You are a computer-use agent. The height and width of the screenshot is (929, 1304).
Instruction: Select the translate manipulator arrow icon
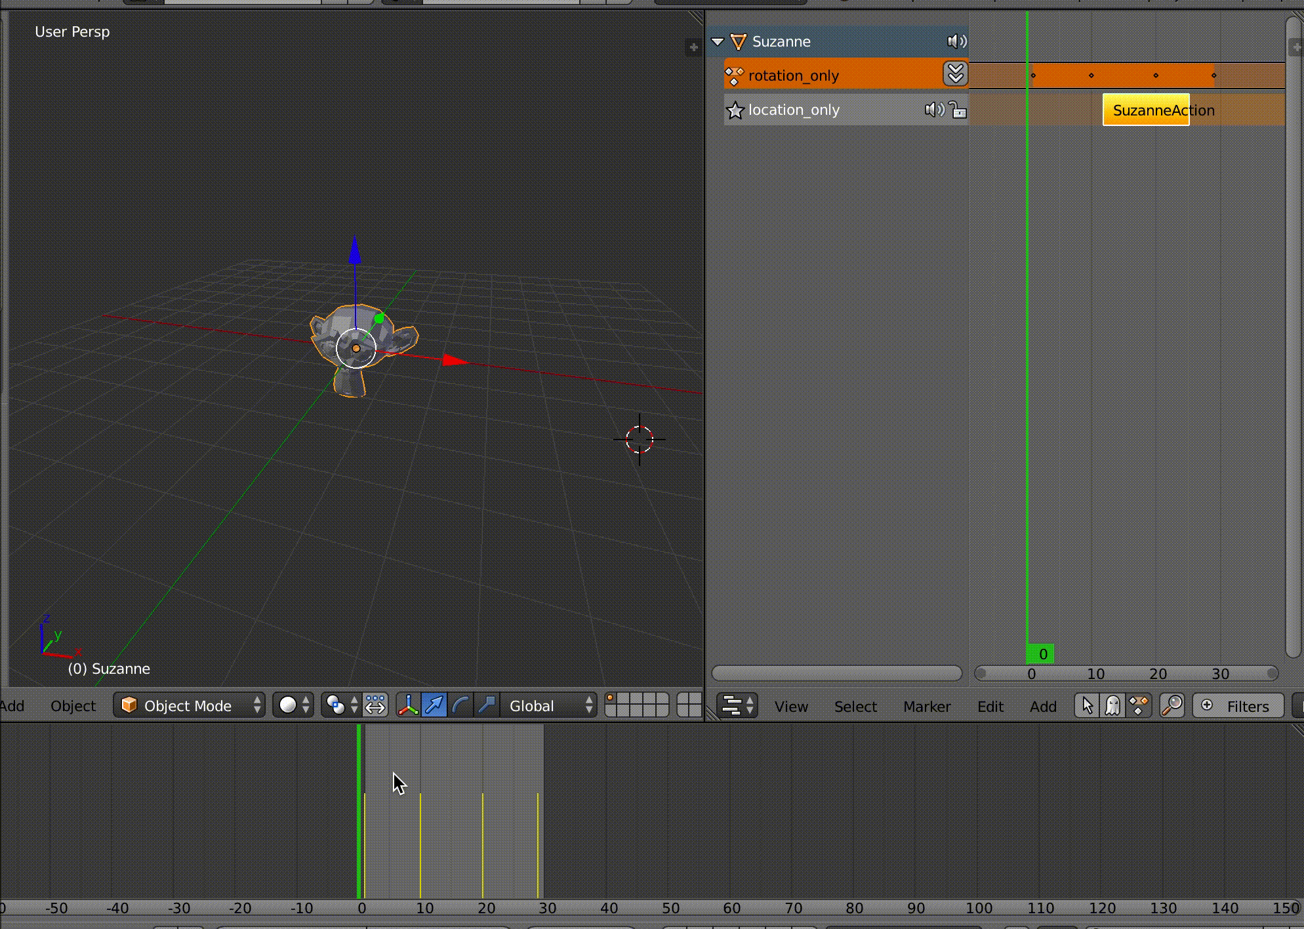(x=434, y=705)
